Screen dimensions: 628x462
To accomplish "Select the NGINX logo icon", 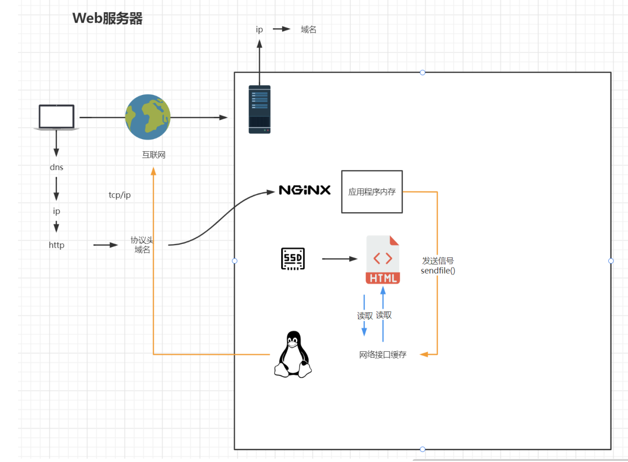I will click(x=304, y=190).
